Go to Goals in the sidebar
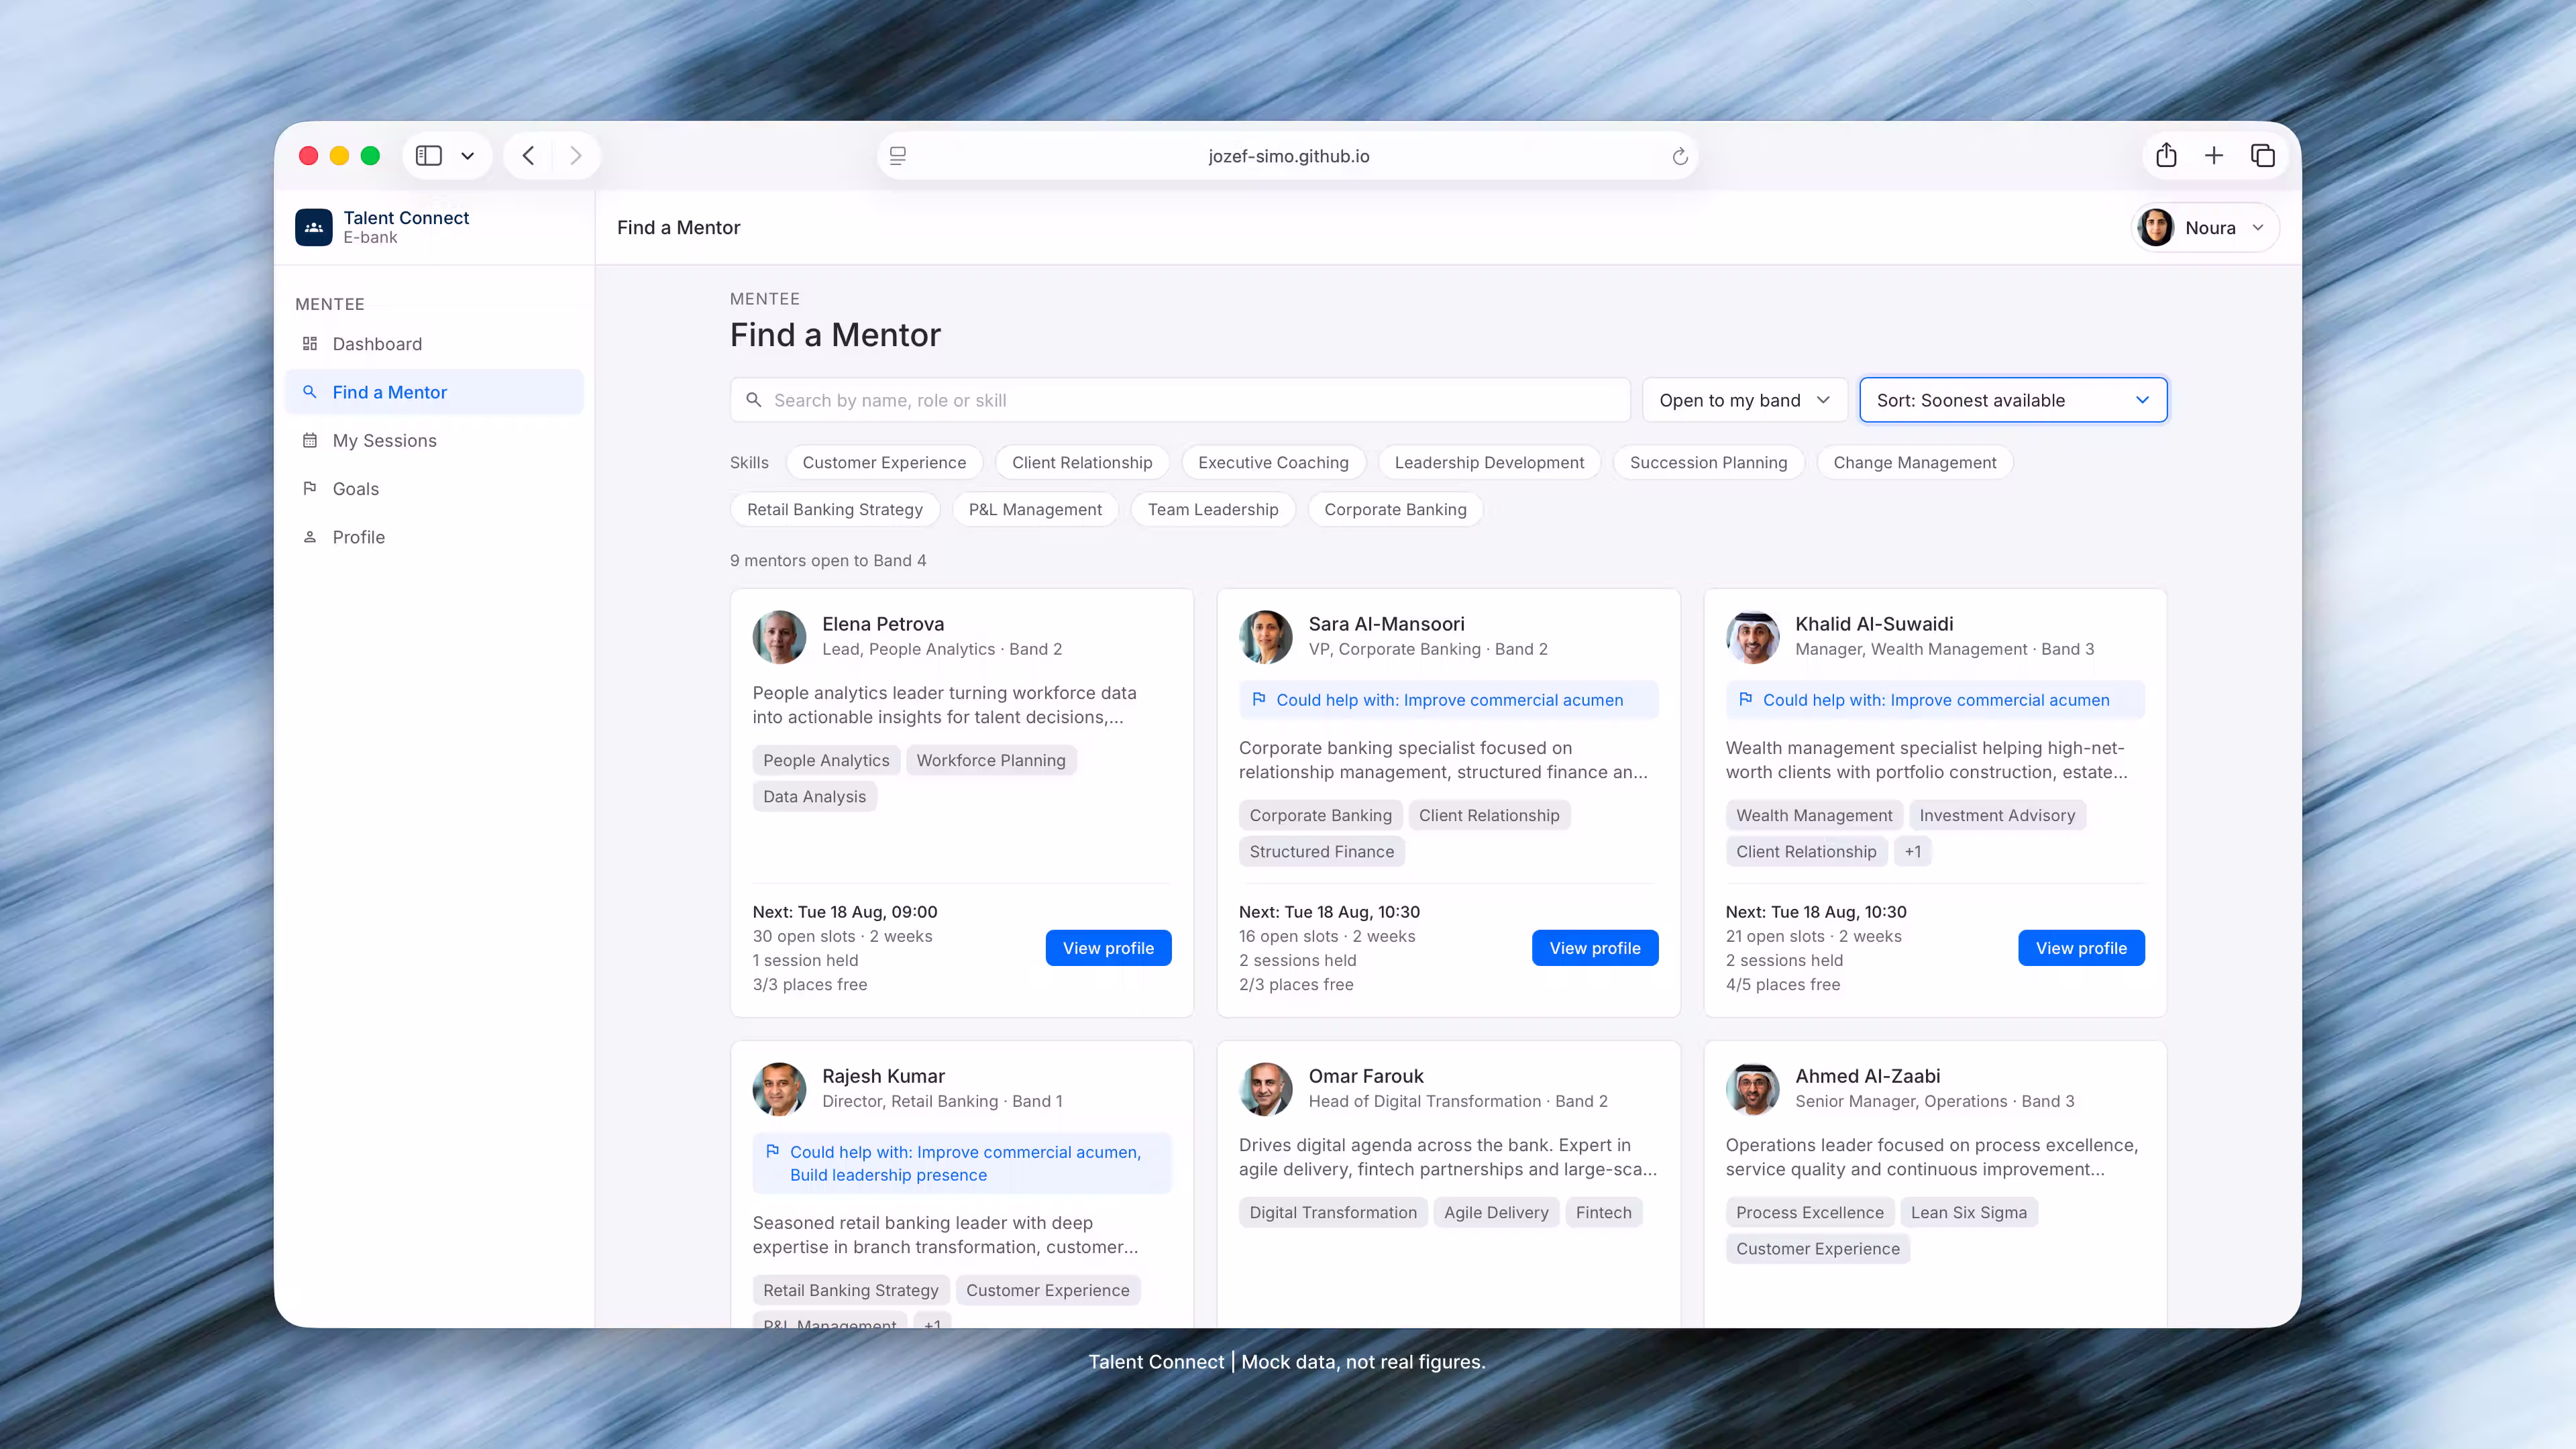The image size is (2576, 1449). [x=434, y=488]
